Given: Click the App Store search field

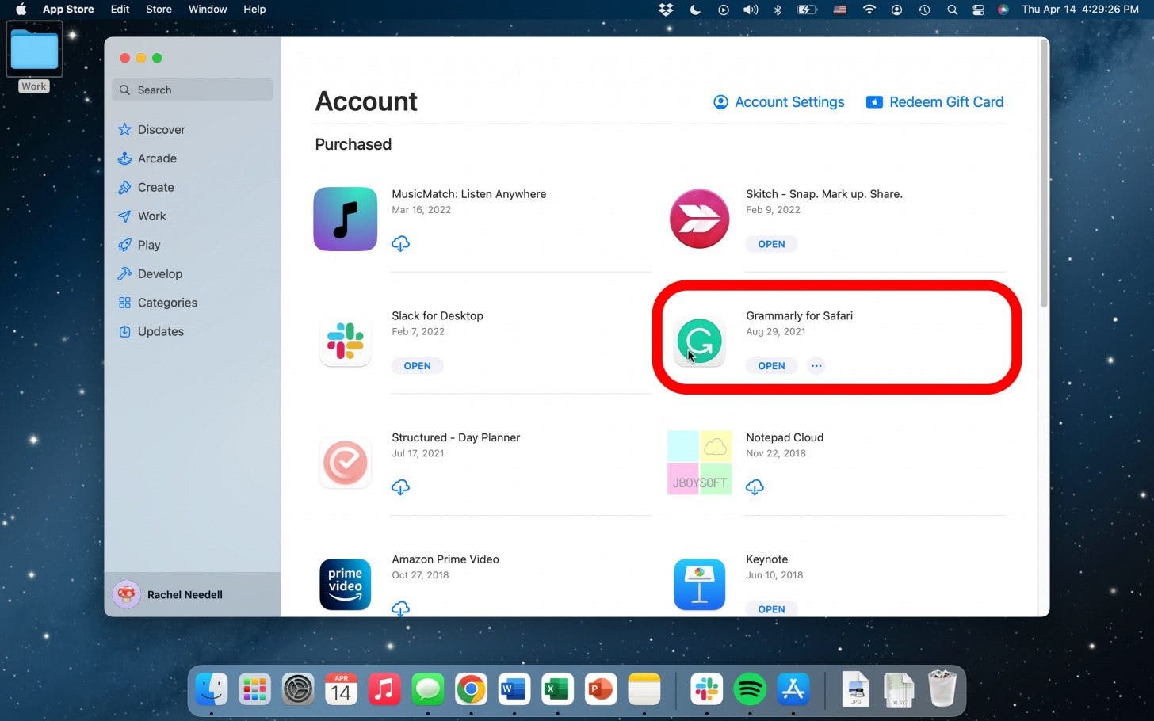Looking at the screenshot, I should point(192,90).
